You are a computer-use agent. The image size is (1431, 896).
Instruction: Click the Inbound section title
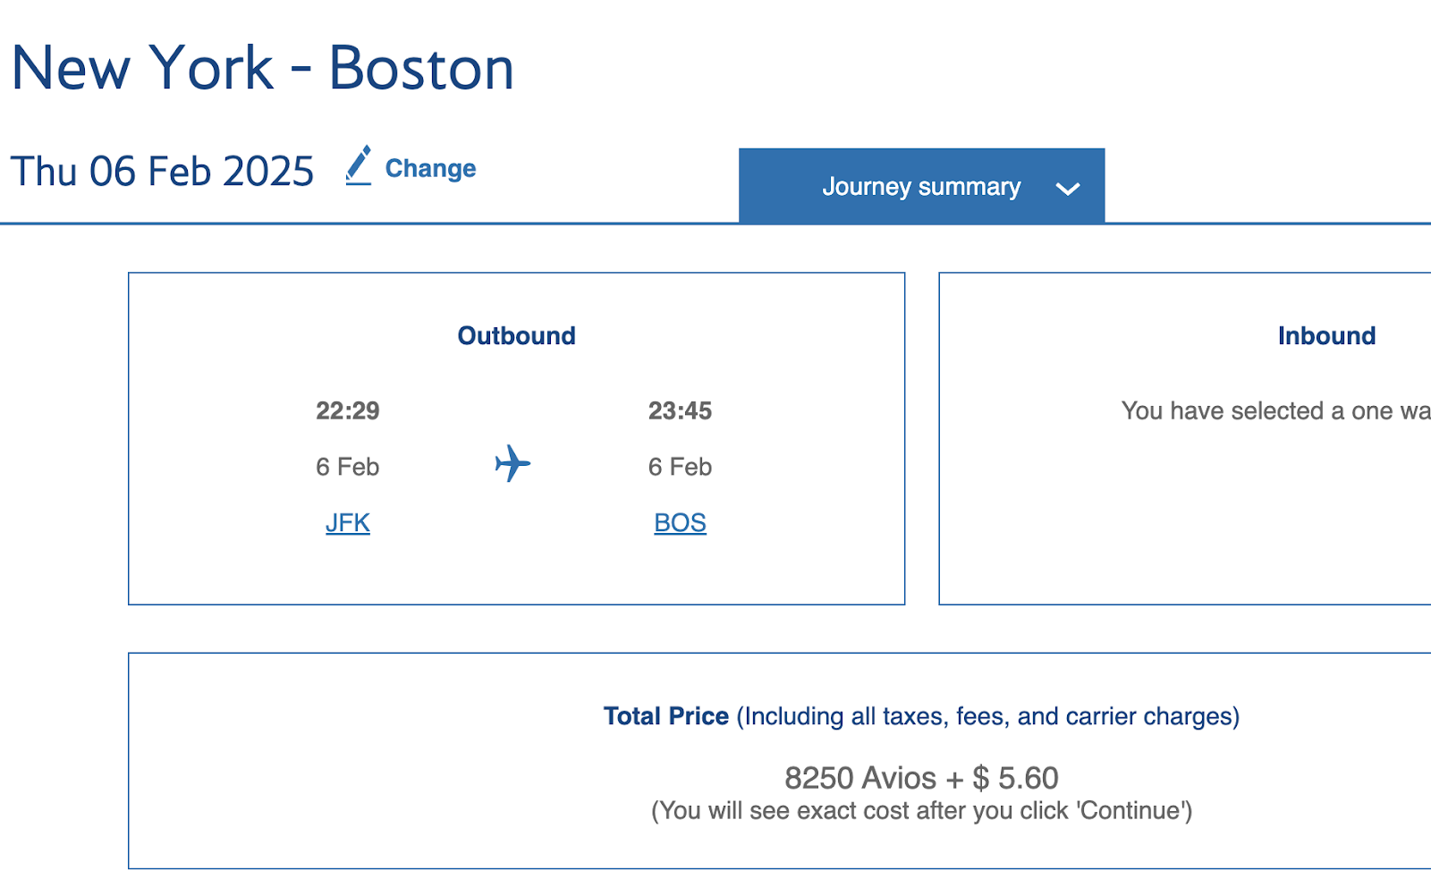[1326, 335]
